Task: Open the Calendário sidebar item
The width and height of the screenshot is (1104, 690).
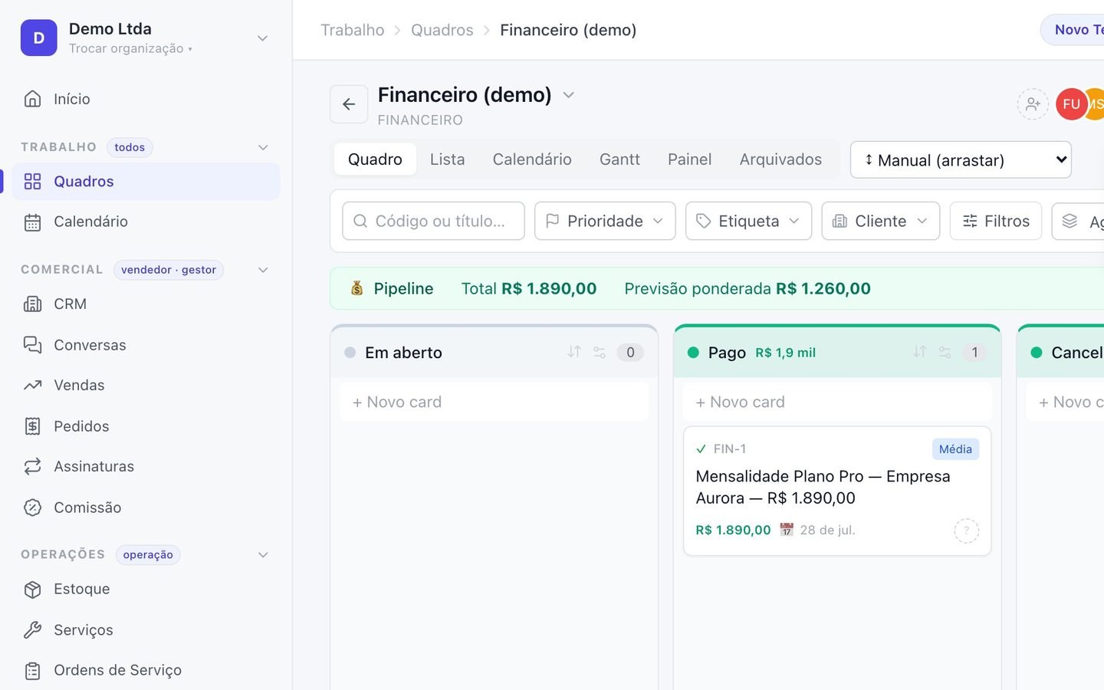Action: click(146, 222)
